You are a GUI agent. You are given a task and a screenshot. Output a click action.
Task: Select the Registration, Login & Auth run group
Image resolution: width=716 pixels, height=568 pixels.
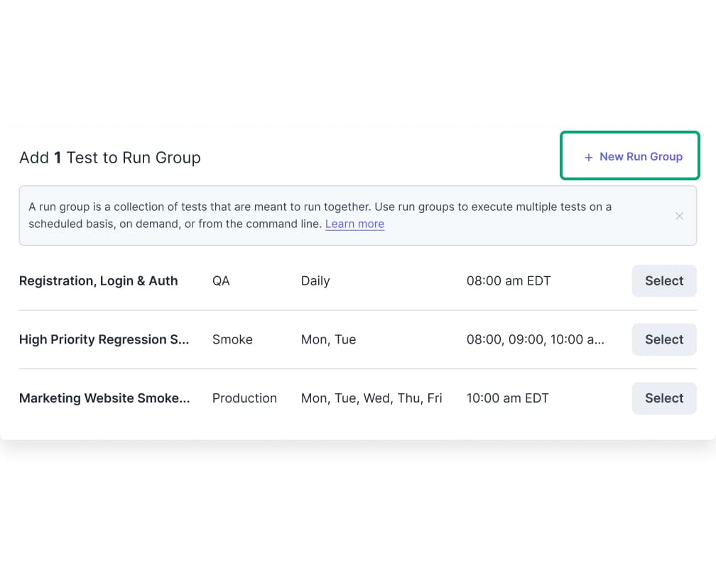pyautogui.click(x=664, y=280)
